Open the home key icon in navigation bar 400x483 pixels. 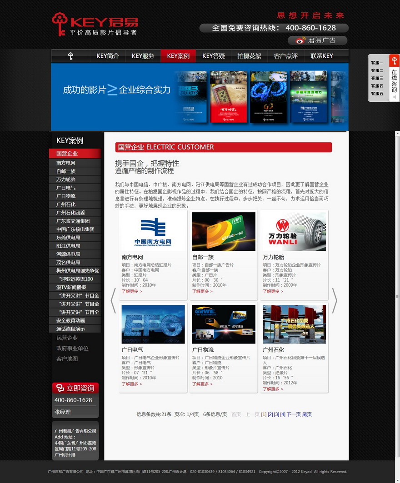click(x=70, y=56)
